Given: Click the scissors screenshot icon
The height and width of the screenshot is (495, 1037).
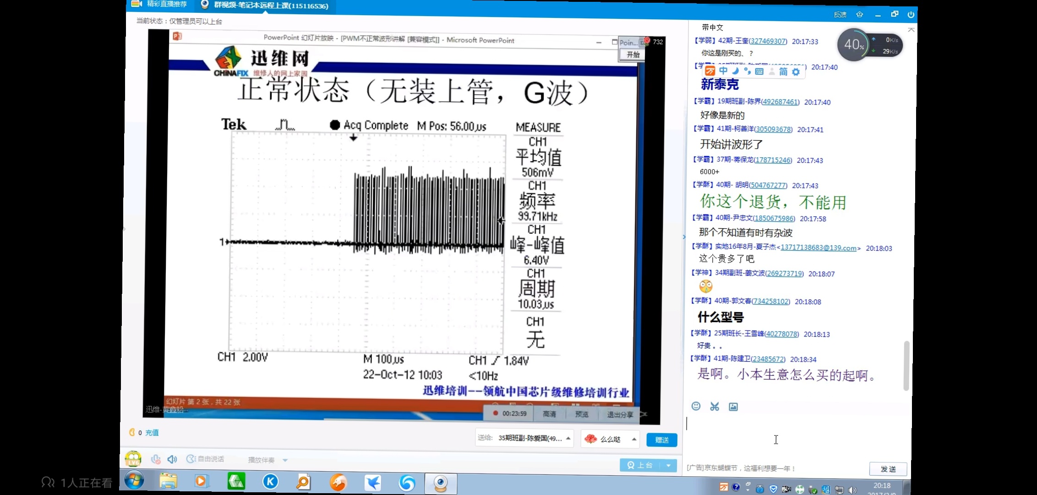Looking at the screenshot, I should click(x=715, y=407).
